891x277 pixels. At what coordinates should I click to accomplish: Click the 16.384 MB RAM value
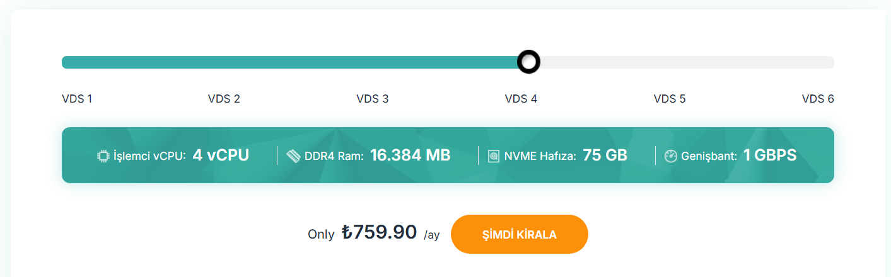pos(411,155)
